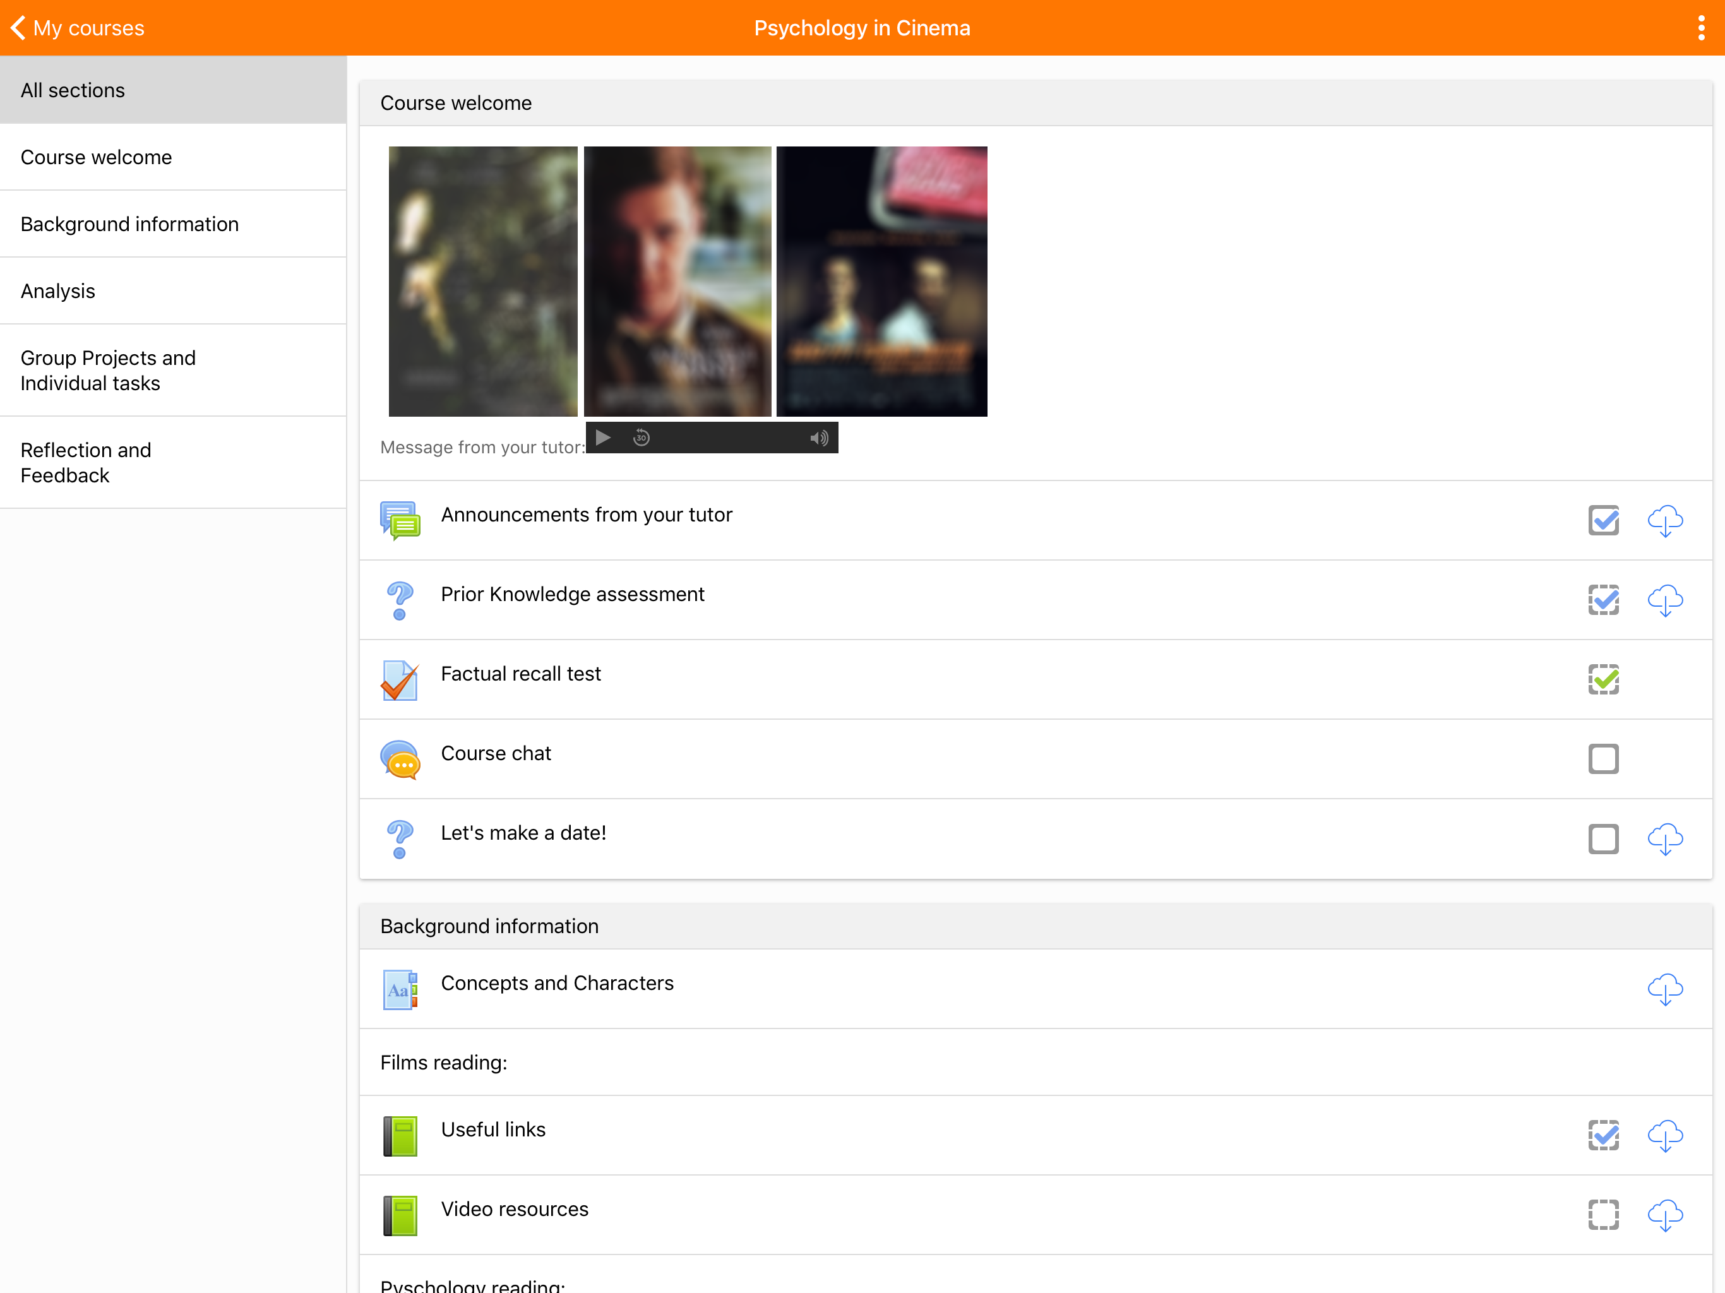Click the third film poster with two figures

881,282
